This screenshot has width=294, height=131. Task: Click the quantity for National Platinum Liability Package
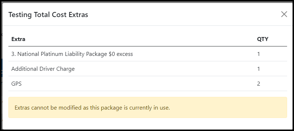pos(259,54)
